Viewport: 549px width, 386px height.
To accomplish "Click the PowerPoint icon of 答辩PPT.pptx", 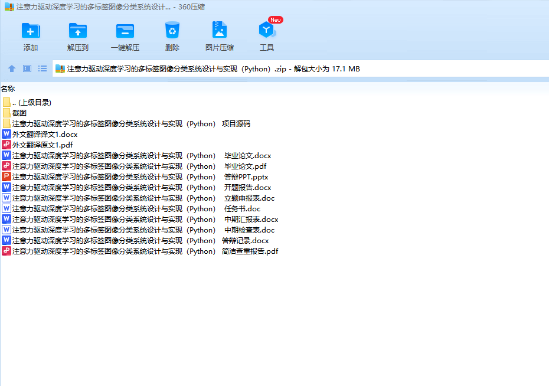I will point(6,176).
